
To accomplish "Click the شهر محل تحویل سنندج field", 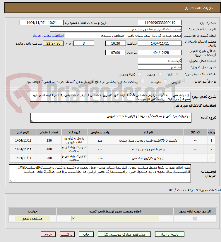I will (160, 67).
